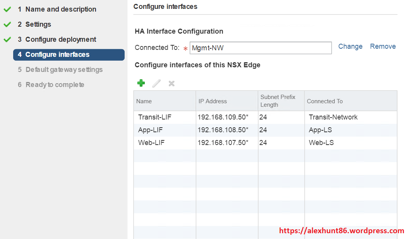Image resolution: width=406 pixels, height=239 pixels.
Task: Click the Web-LS connected network cell
Action: [321, 143]
